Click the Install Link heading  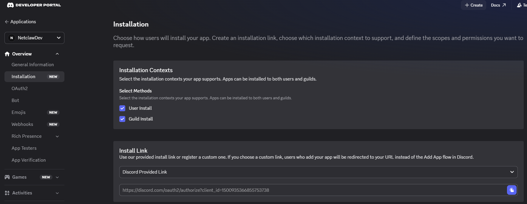133,151
